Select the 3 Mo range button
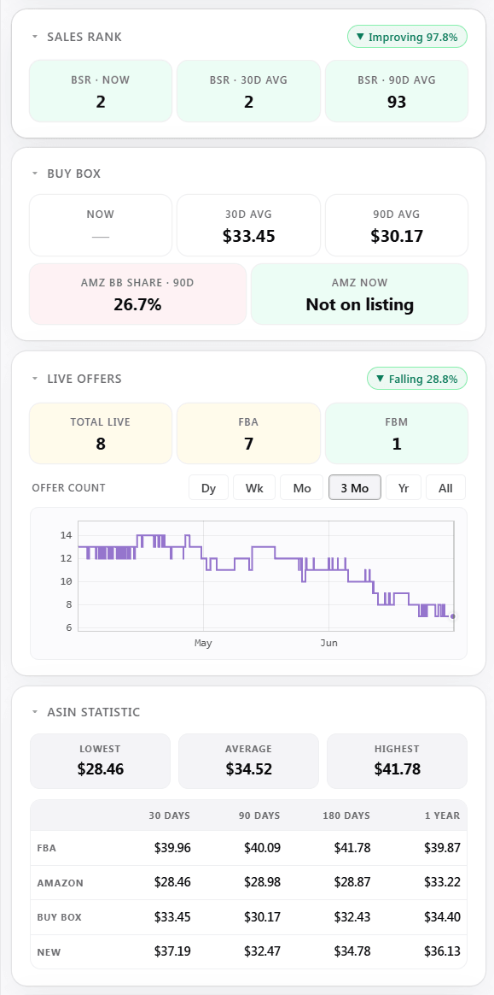Screen dimensions: 494x995 tap(355, 487)
